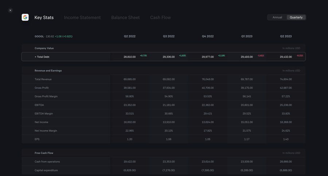Select the Gross Profit Margin row label
Image resolution: width=328 pixels, height=176 pixels.
pyautogui.click(x=46, y=96)
